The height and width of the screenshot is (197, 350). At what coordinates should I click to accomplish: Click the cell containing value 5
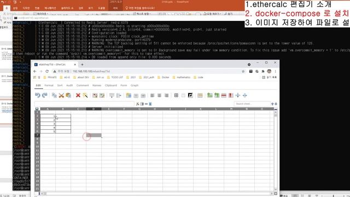pos(48,131)
